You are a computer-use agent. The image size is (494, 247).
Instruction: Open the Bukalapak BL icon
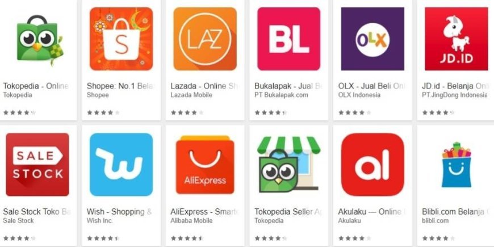click(289, 39)
